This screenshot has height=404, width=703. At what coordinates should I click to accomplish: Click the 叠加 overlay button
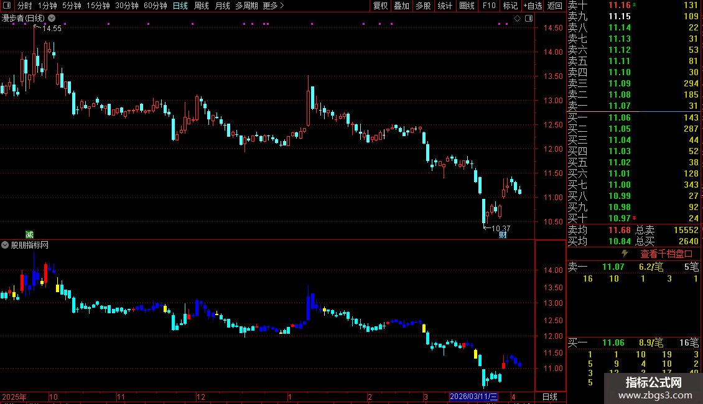(x=402, y=6)
